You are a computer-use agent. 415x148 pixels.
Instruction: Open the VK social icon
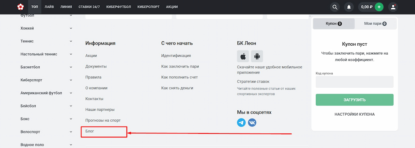(252, 123)
